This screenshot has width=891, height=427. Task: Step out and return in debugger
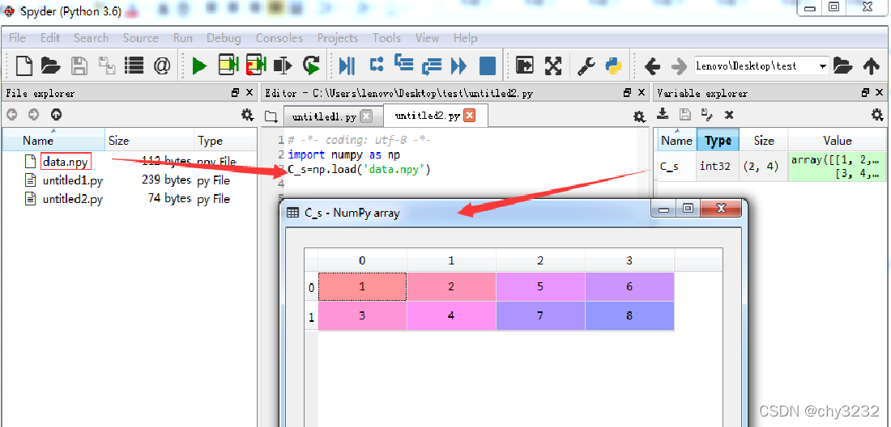(432, 66)
